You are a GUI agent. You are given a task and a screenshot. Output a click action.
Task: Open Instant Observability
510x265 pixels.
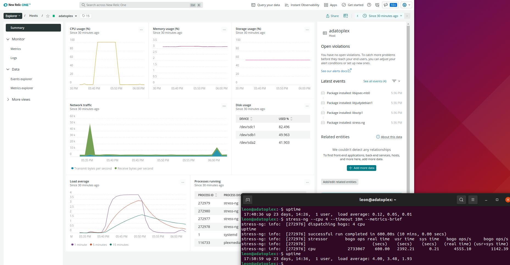click(302, 5)
